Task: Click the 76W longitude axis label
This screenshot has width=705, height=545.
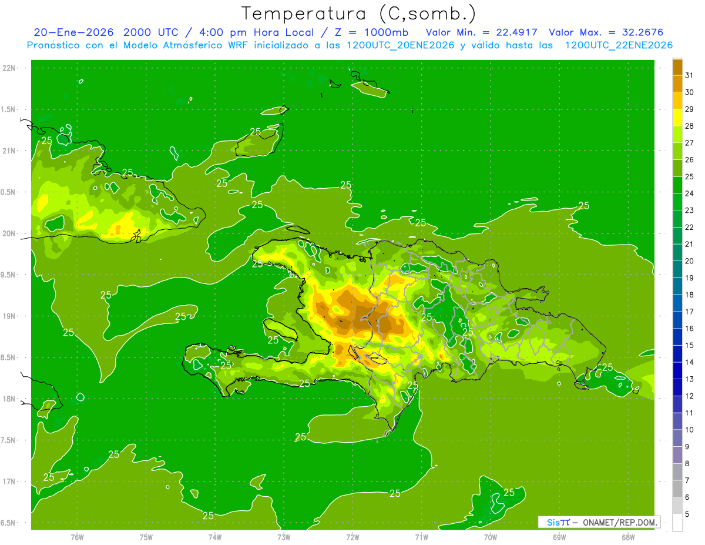Action: pyautogui.click(x=77, y=537)
